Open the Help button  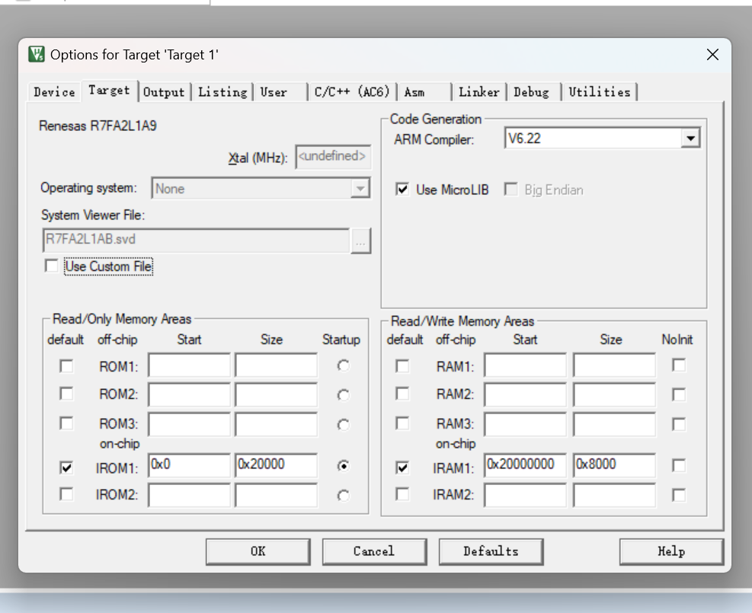click(671, 551)
